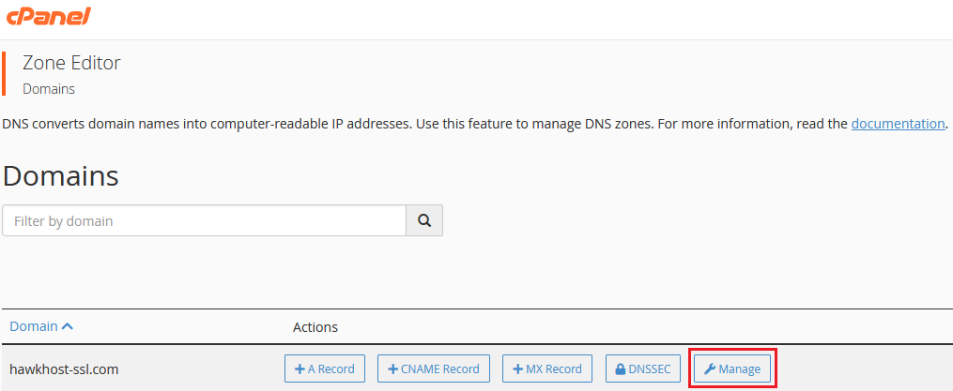The height and width of the screenshot is (391, 953).
Task: Add an MX Record for the domain
Action: click(547, 369)
